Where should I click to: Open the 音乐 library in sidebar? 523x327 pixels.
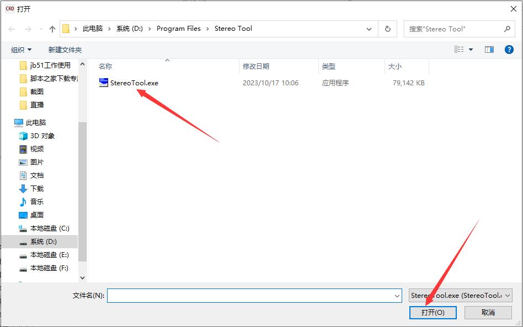click(x=37, y=202)
